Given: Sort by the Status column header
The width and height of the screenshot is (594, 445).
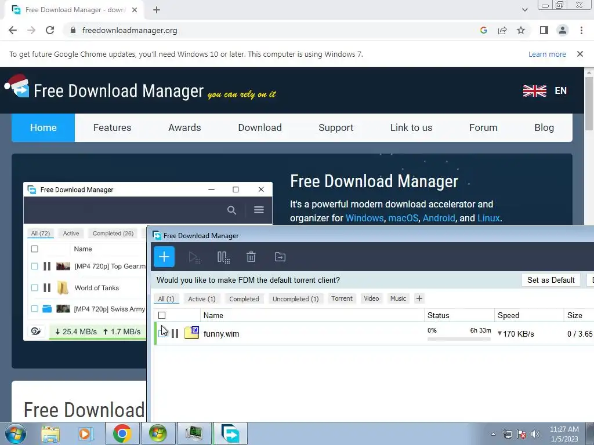Looking at the screenshot, I should click(x=459, y=315).
